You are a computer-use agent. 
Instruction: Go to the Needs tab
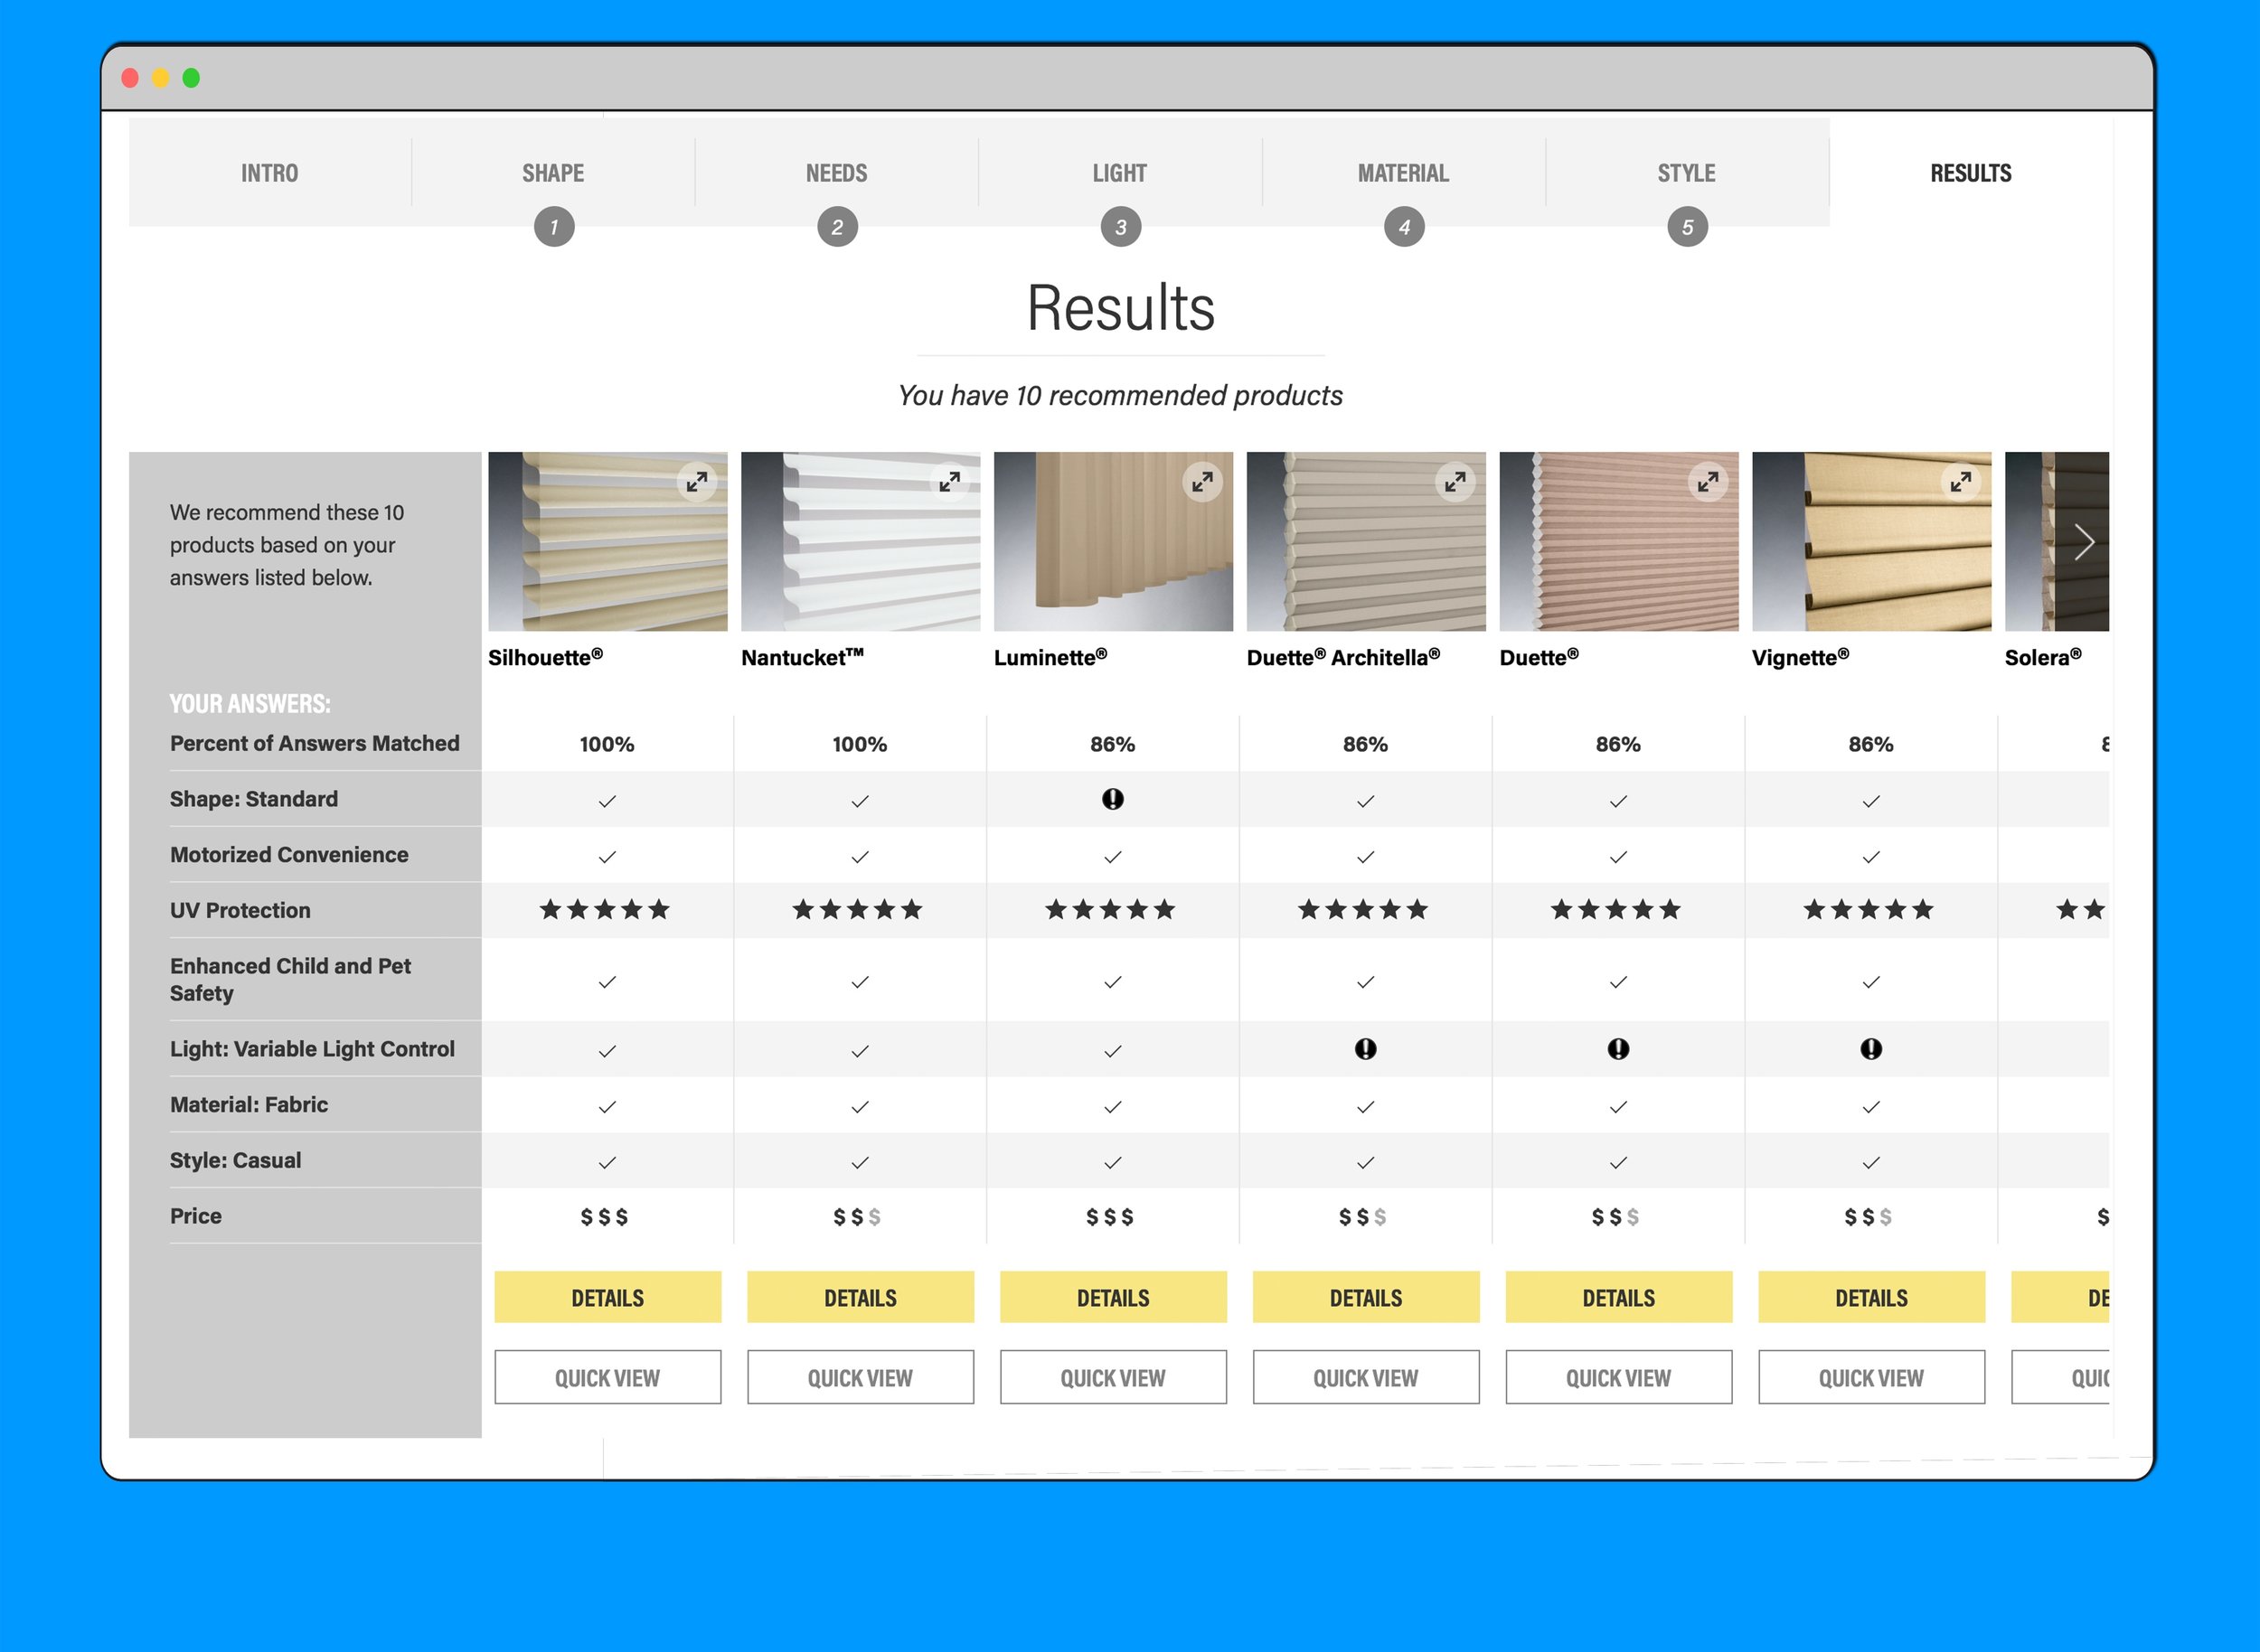836,173
